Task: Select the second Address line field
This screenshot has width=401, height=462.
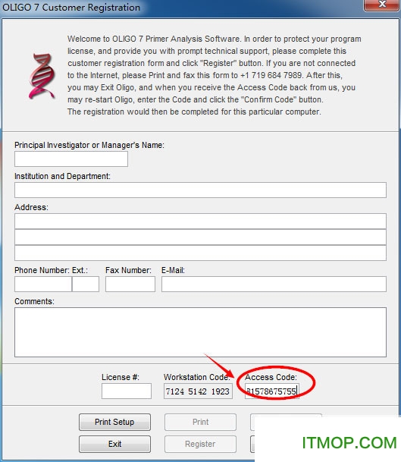Action: (200, 237)
